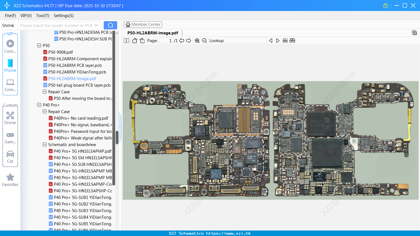Viewport: 420px width, 236px height.
Task: Select the P50-HL2ABRM-image.pdf tab
Action: click(x=153, y=33)
